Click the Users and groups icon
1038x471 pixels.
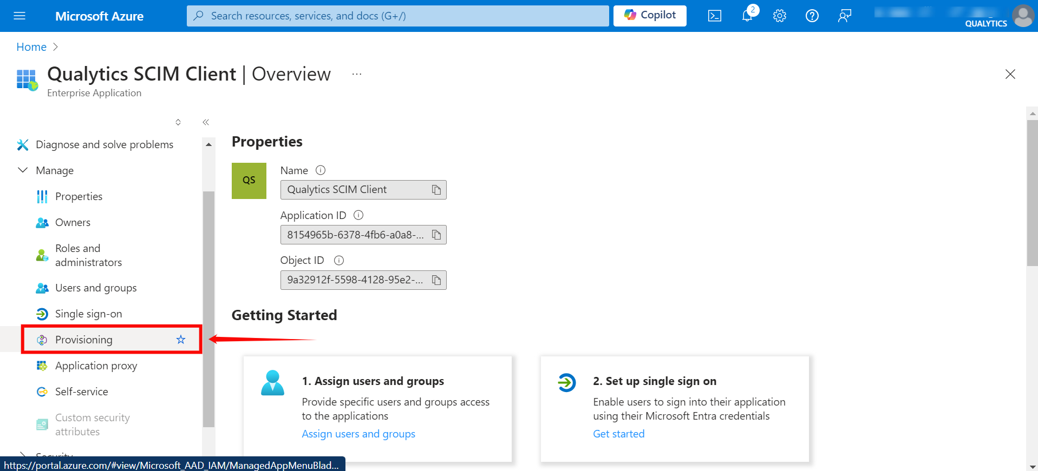click(x=42, y=288)
